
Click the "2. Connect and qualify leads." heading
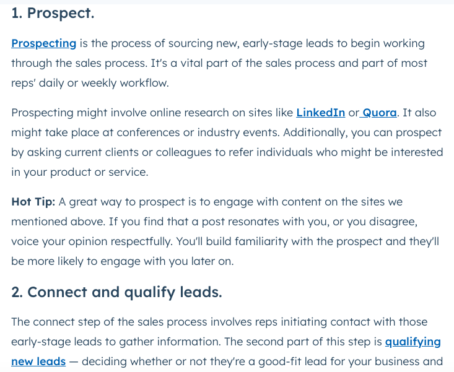point(116,292)
